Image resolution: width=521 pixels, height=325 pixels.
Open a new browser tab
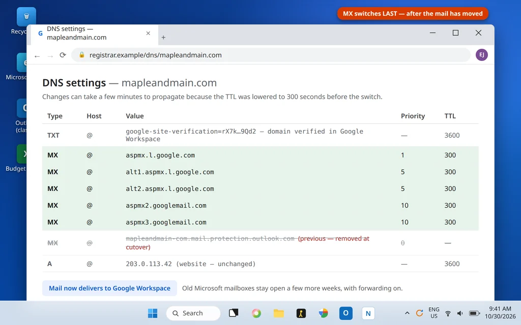pyautogui.click(x=163, y=38)
